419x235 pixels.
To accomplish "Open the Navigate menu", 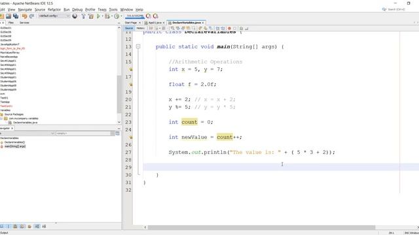I will 25,10.
